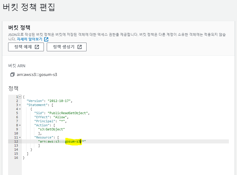
Task: Launch the 정책 생성기 button
Action: point(67,47)
